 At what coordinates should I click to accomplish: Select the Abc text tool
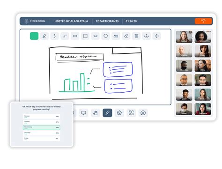(x=116, y=36)
